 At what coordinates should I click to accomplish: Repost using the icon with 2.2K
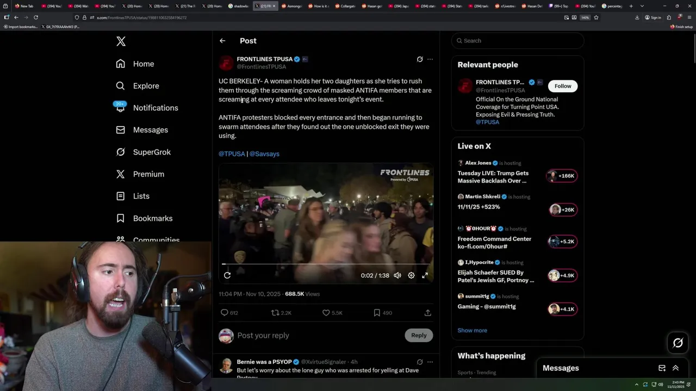coord(281,313)
